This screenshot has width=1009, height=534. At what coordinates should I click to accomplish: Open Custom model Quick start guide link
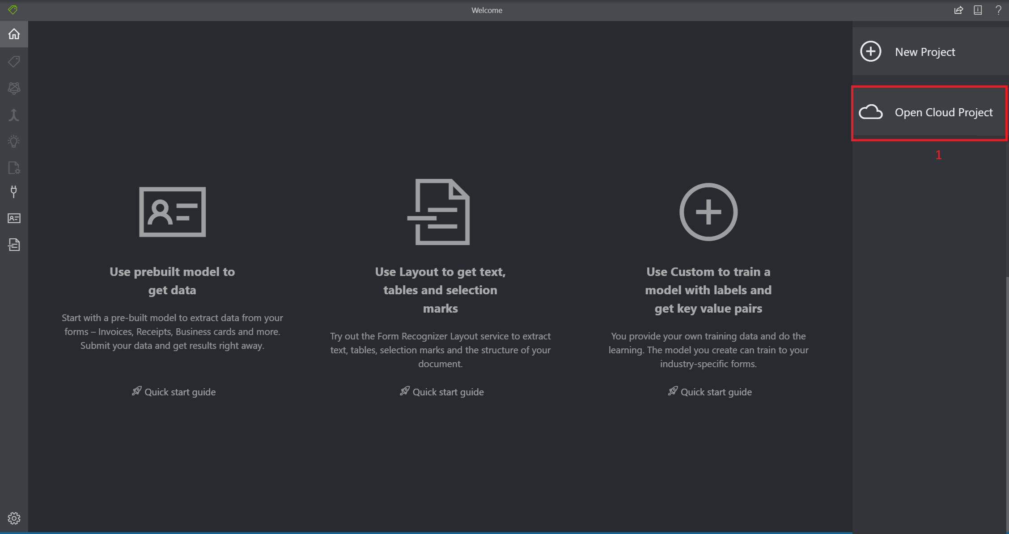[715, 392]
